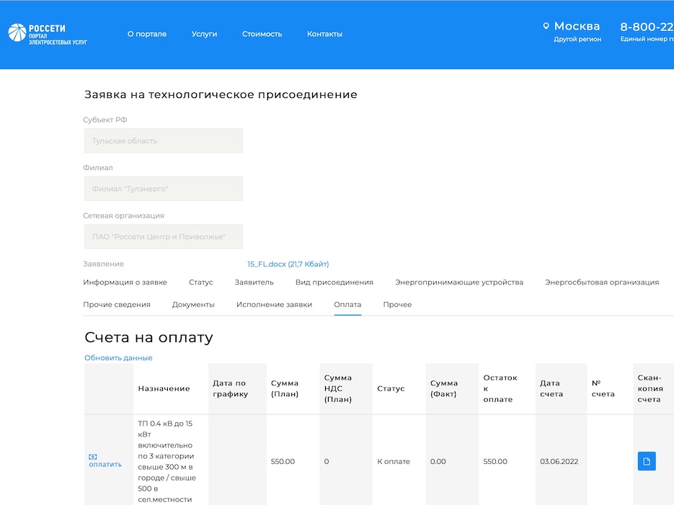This screenshot has width=674, height=505.
Task: Switch to the Заявитель tab
Action: click(254, 282)
